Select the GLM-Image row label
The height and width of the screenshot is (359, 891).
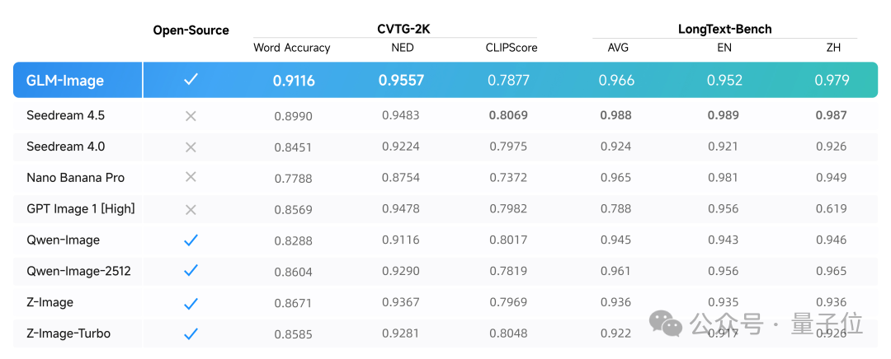tap(65, 81)
